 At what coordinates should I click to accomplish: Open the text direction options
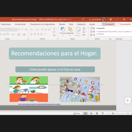coord(55,29)
